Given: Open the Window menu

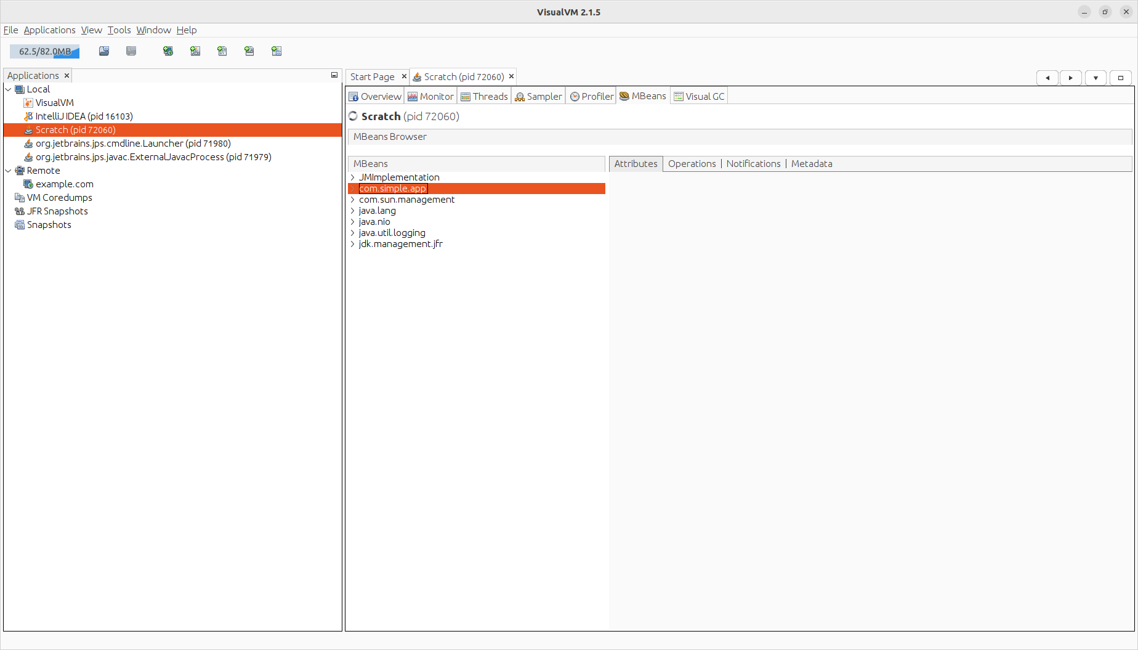Looking at the screenshot, I should pos(153,30).
